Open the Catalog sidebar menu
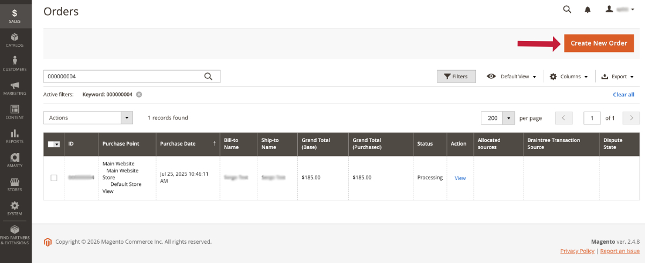 pos(15,40)
